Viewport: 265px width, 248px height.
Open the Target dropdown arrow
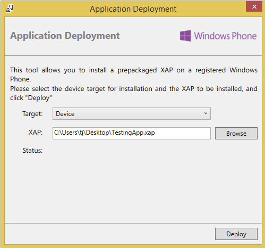click(x=206, y=113)
